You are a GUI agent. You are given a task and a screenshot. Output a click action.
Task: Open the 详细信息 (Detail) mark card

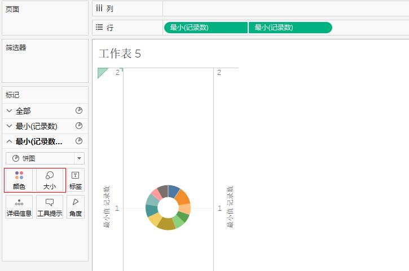[x=19, y=207]
